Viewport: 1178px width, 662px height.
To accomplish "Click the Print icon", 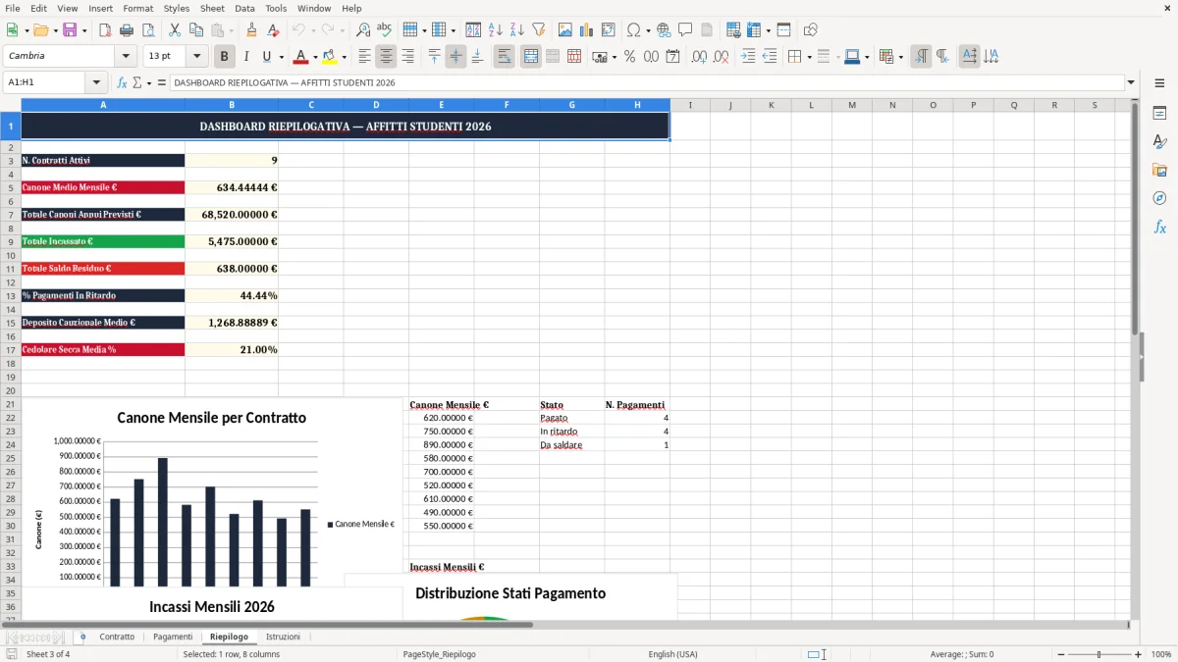I will click(127, 30).
